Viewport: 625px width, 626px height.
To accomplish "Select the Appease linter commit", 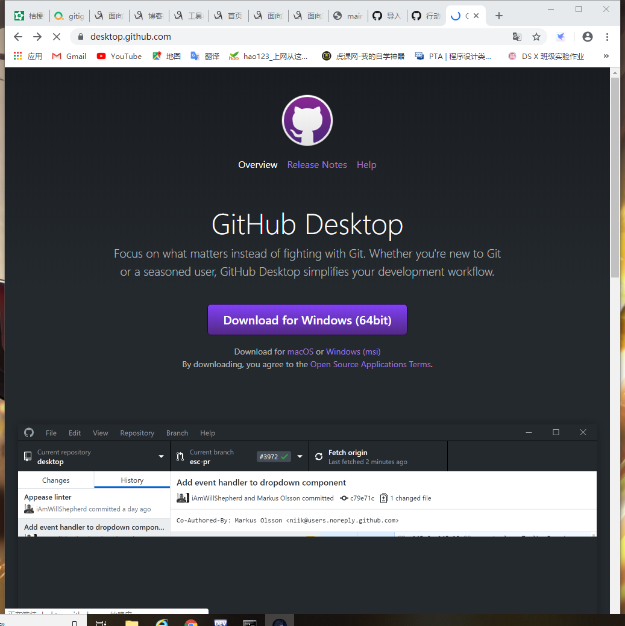I will click(x=94, y=503).
